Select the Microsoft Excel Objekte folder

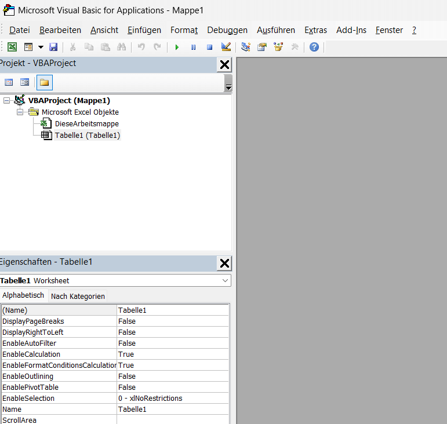click(x=80, y=112)
